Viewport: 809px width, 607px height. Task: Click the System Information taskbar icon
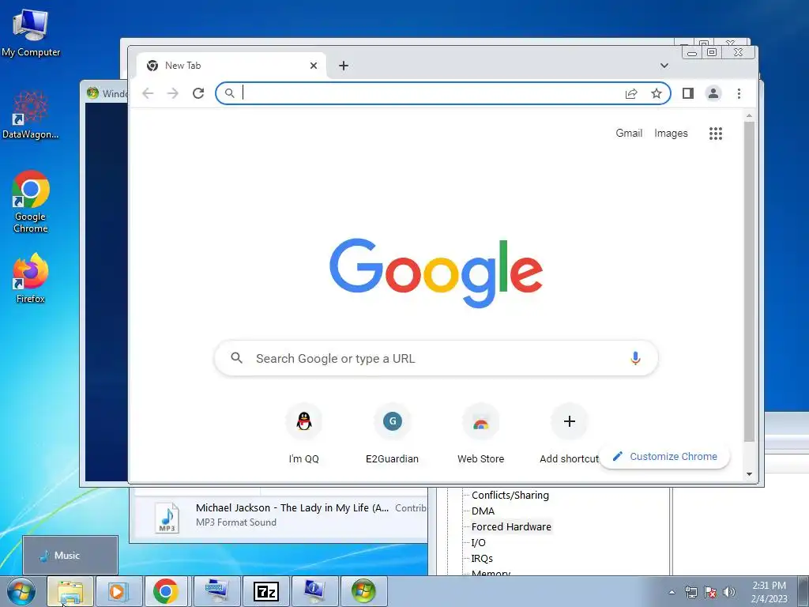click(314, 591)
